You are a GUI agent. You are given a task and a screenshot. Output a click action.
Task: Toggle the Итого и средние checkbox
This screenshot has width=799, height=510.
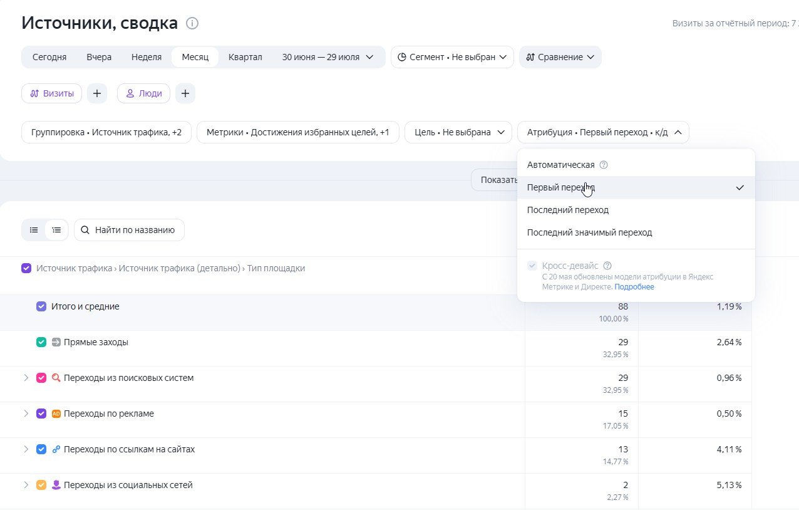coord(41,306)
